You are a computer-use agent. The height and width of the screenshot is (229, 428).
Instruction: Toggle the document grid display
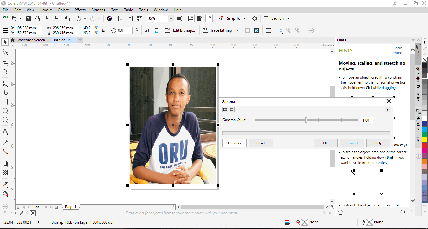200,18
